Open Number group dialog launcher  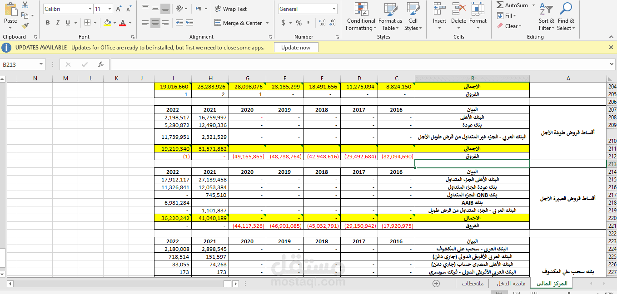337,37
